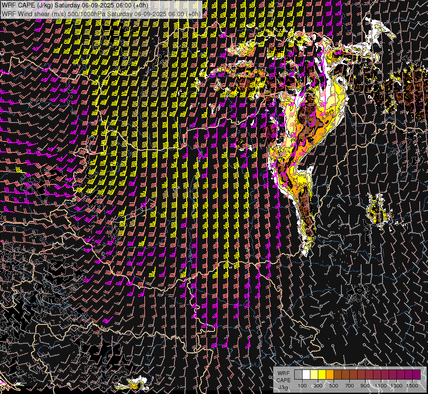Screen dimensions: 428x394
Task: Pick the orange 400–500 legend swatch
Action: coord(330,375)
